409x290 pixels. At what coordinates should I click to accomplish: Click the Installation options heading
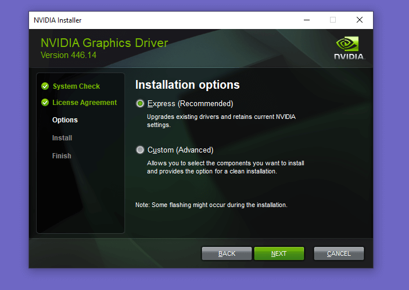click(187, 85)
